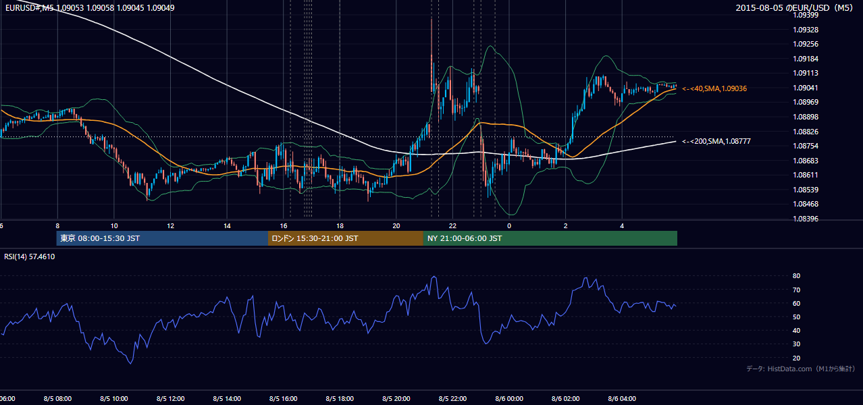Click hour 14 on price chart time axis

228,225
